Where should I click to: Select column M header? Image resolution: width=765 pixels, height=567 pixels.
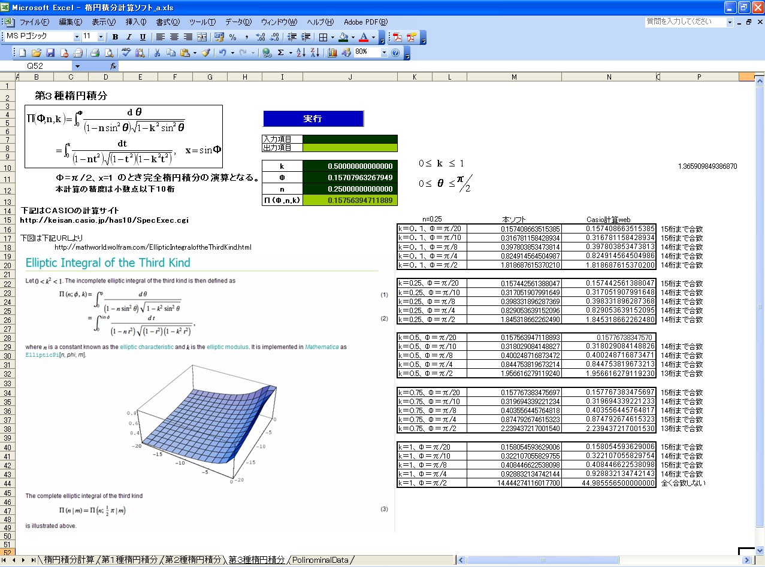point(514,77)
